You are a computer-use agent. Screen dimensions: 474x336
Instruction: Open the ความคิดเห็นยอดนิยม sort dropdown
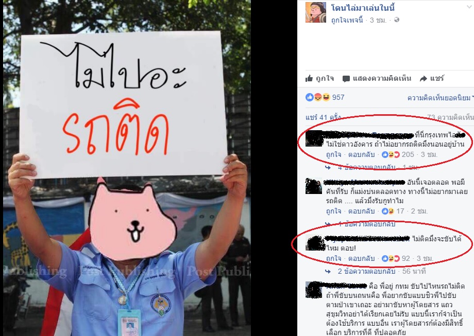[441, 98]
